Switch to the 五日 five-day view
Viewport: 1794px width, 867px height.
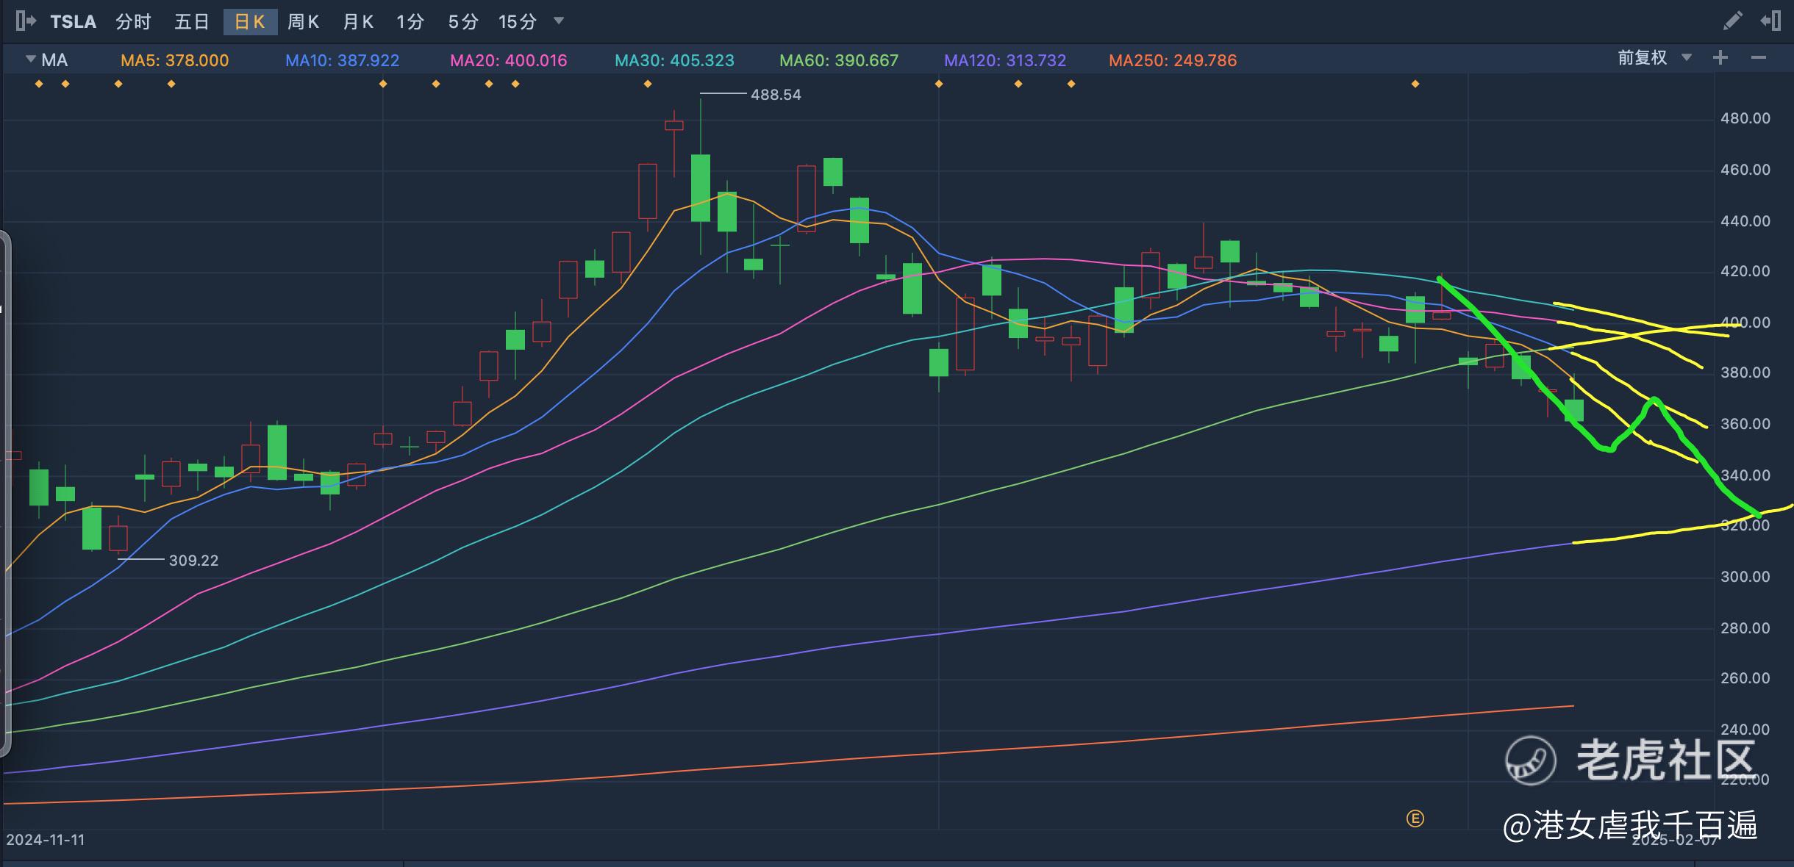click(x=192, y=22)
